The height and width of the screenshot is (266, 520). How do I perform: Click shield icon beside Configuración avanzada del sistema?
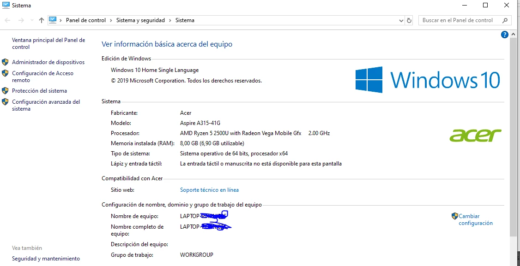pyautogui.click(x=5, y=102)
